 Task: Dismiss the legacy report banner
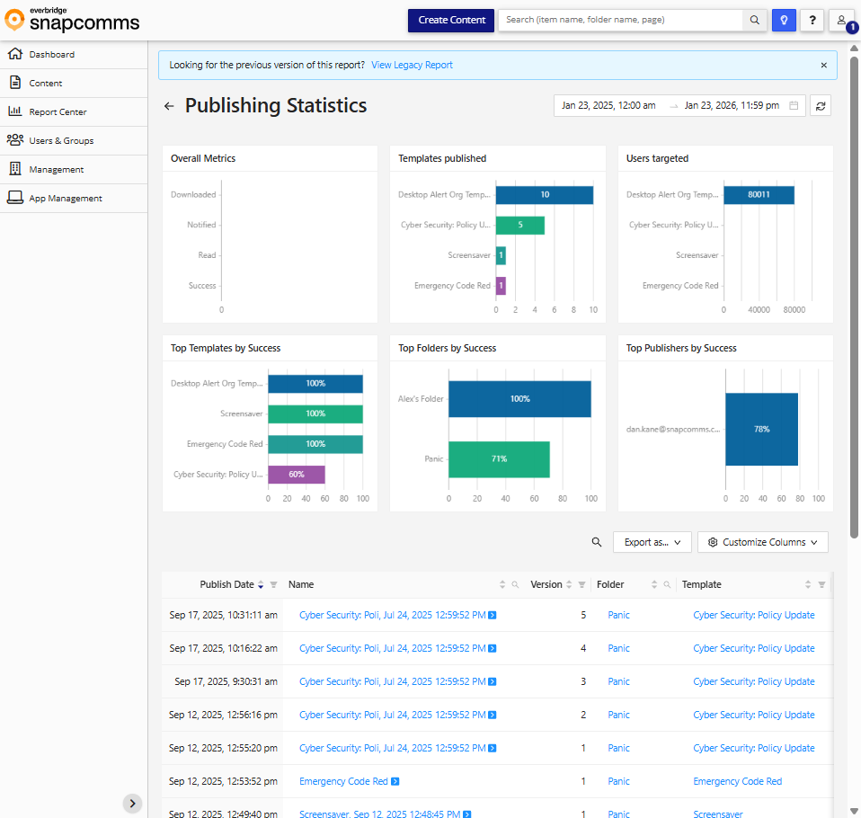(x=823, y=66)
